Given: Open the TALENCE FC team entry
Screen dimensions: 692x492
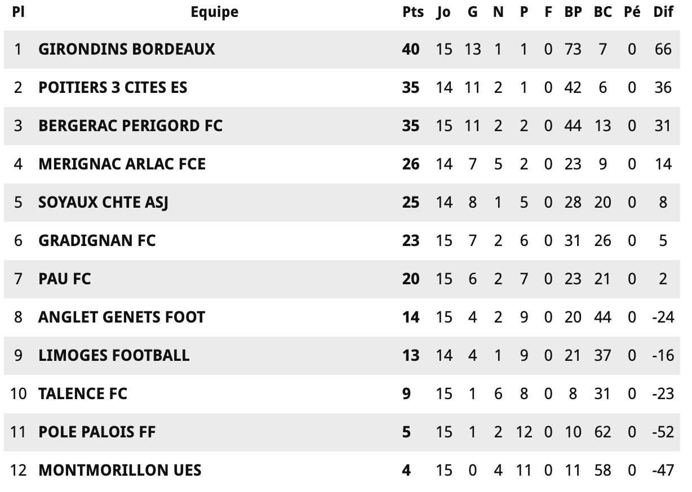Looking at the screenshot, I should pos(83,393).
